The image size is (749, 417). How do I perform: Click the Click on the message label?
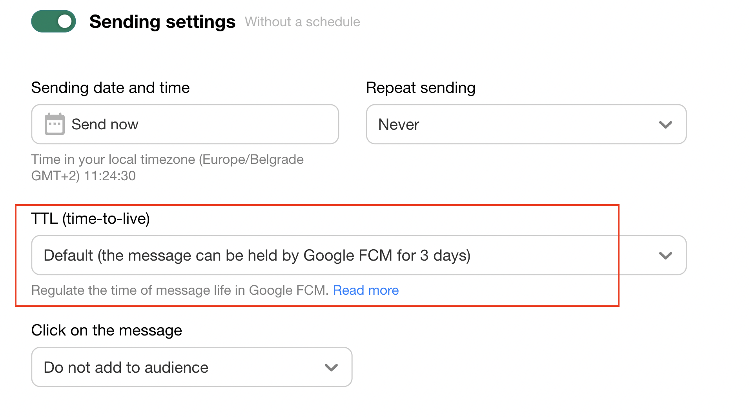click(106, 330)
